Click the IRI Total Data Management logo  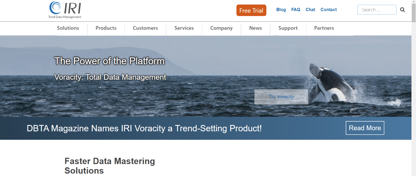(65, 10)
